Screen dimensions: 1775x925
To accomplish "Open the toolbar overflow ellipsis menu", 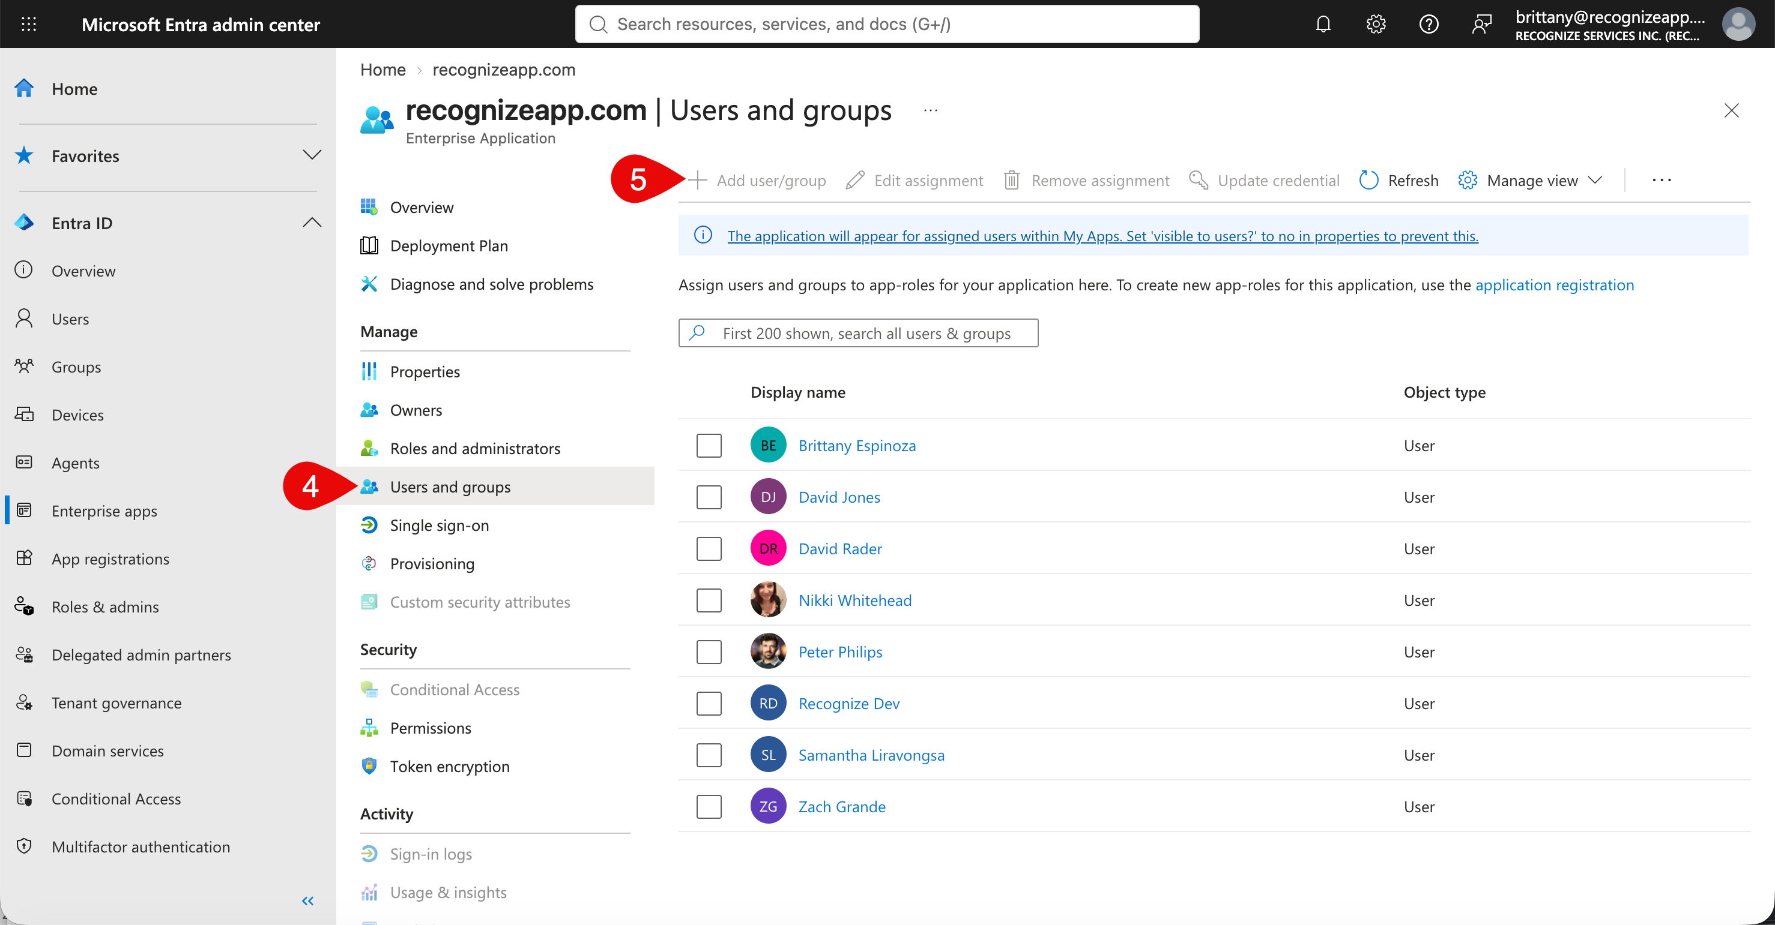I will coord(1662,181).
